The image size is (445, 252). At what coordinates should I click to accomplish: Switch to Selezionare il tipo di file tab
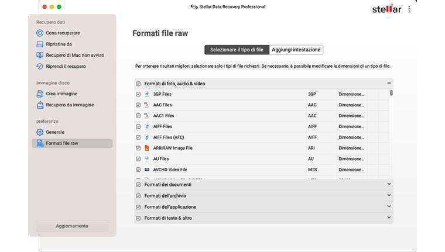coord(237,50)
